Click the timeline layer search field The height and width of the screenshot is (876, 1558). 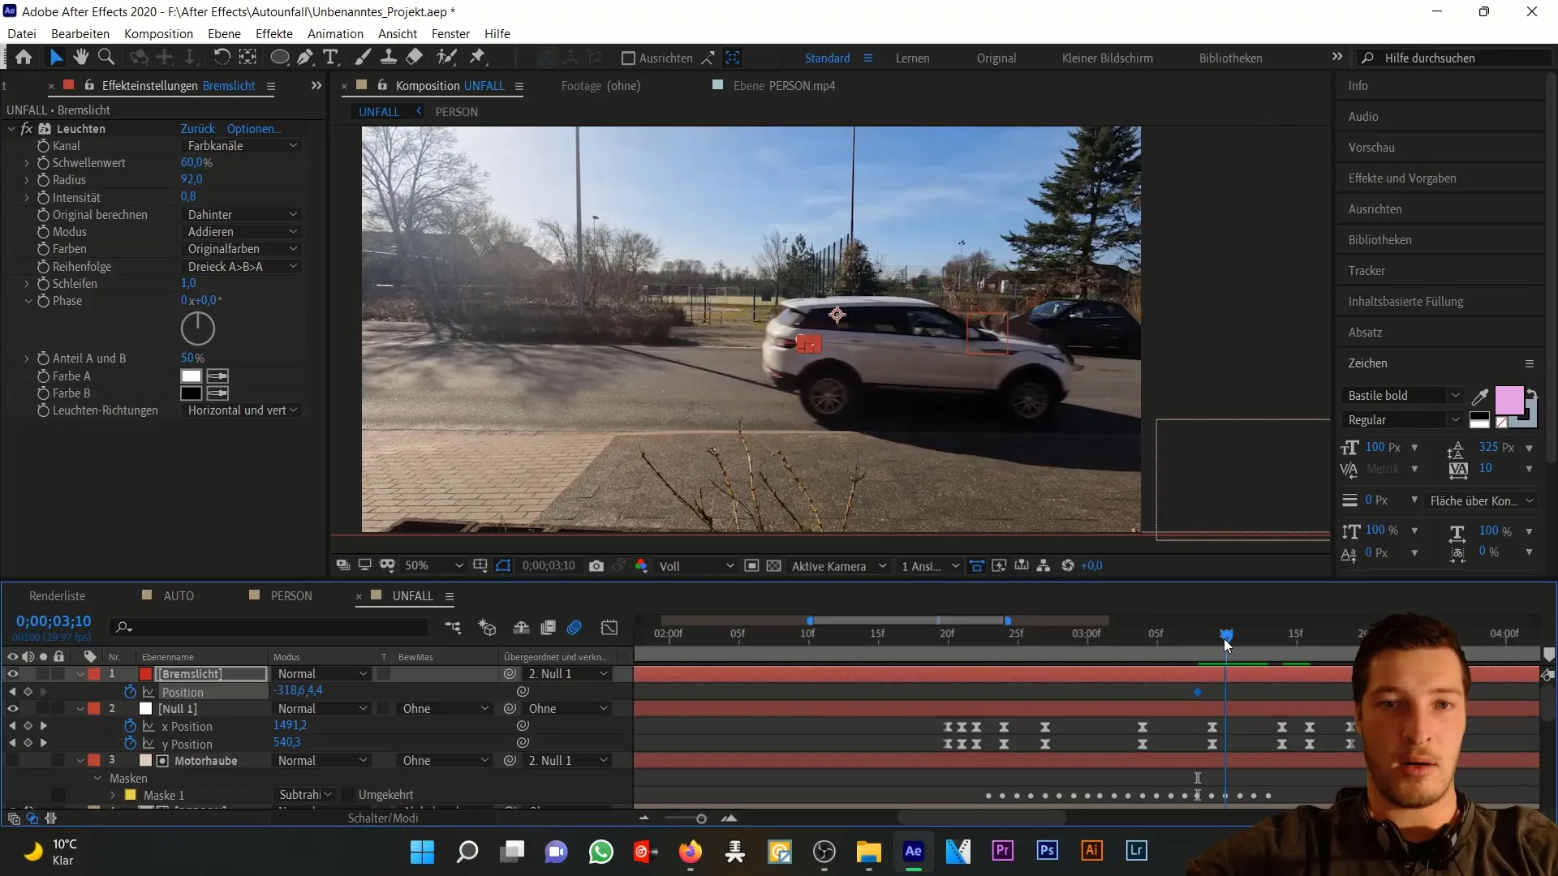coord(269,628)
